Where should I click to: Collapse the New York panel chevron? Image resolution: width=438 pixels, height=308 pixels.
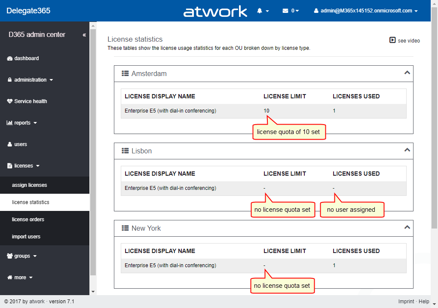coord(407,227)
